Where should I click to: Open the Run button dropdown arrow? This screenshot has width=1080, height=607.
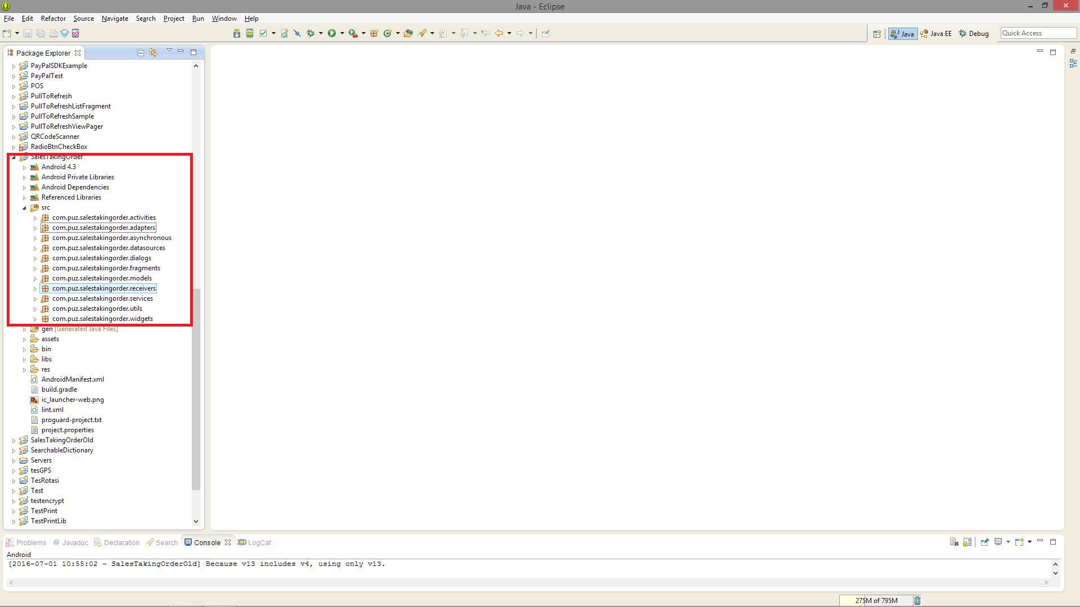coord(342,34)
